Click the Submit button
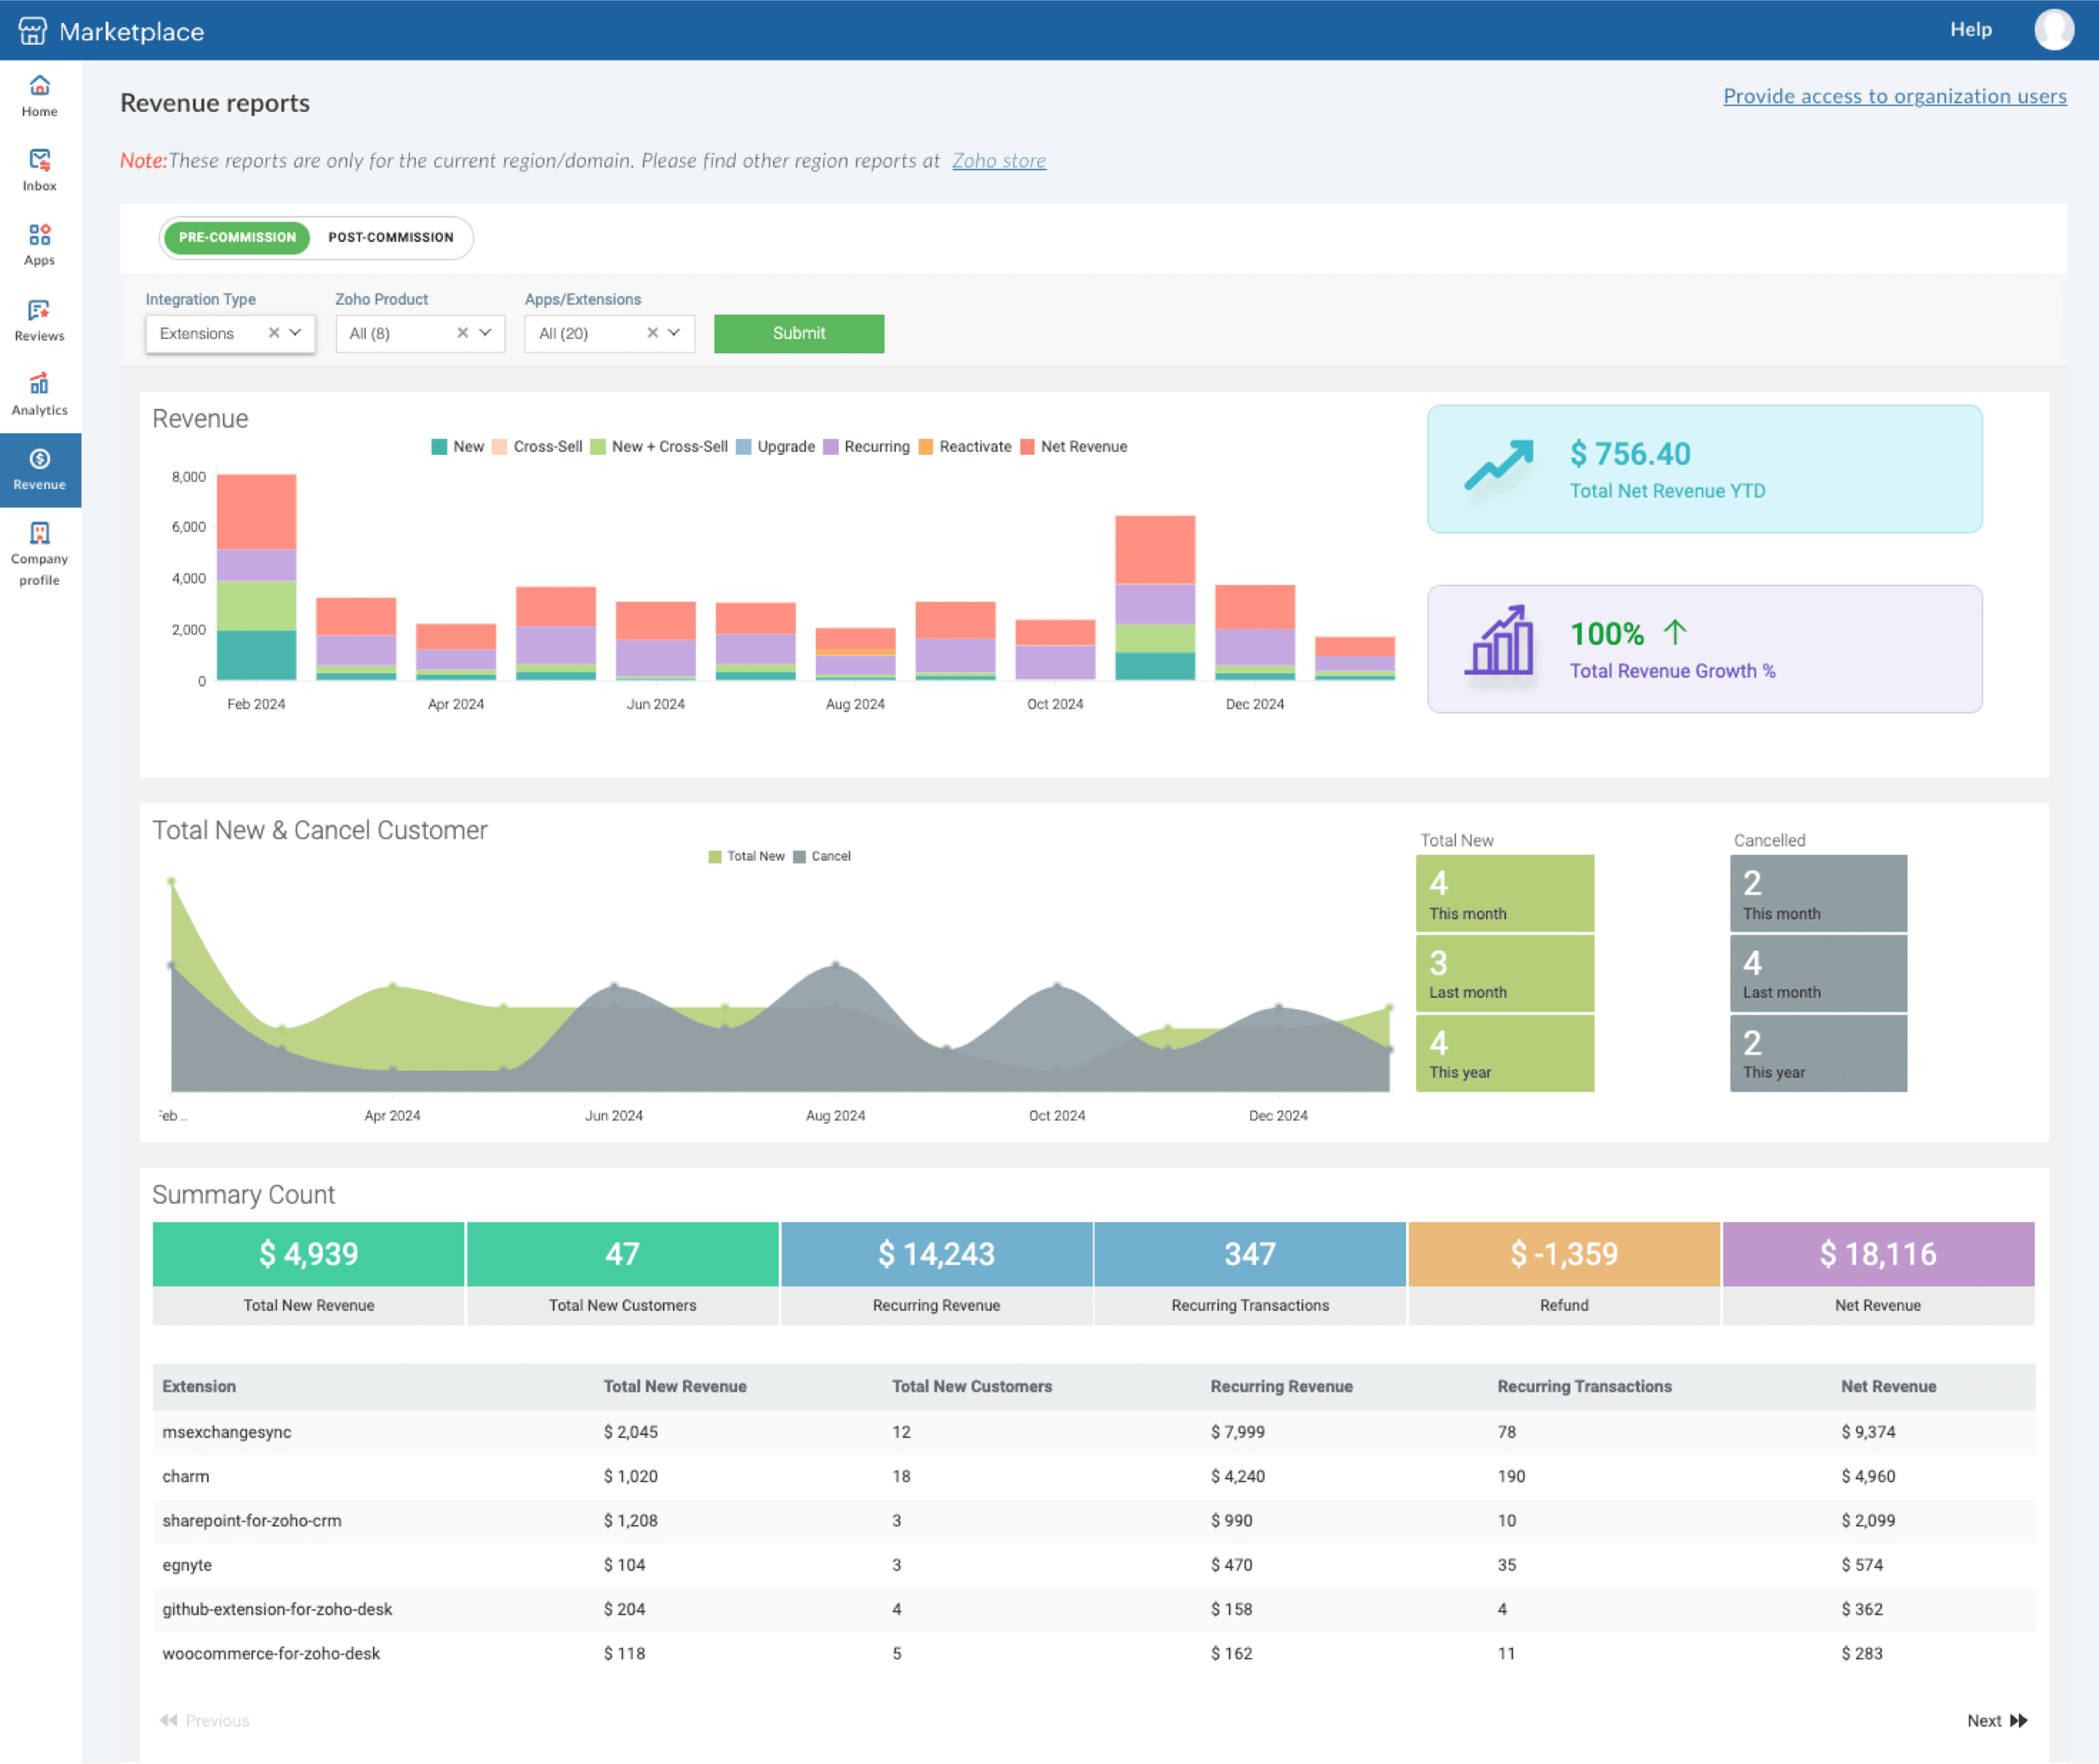2099x1764 pixels. (798, 333)
